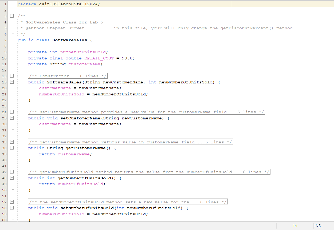Expand the collapsed Constructor comment at line 13
Image resolution: width=334 pixels, height=230 pixels.
12,76
